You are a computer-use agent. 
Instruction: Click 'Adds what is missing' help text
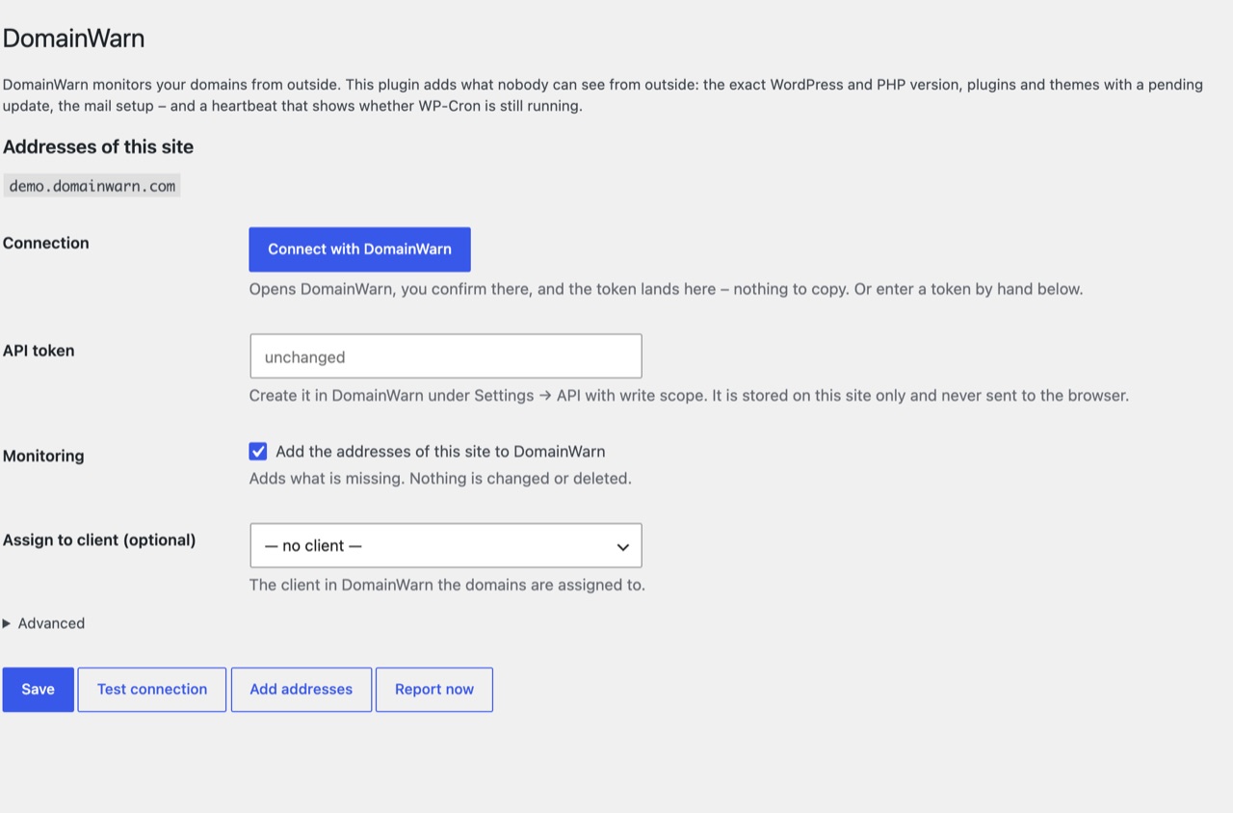pyautogui.click(x=440, y=478)
